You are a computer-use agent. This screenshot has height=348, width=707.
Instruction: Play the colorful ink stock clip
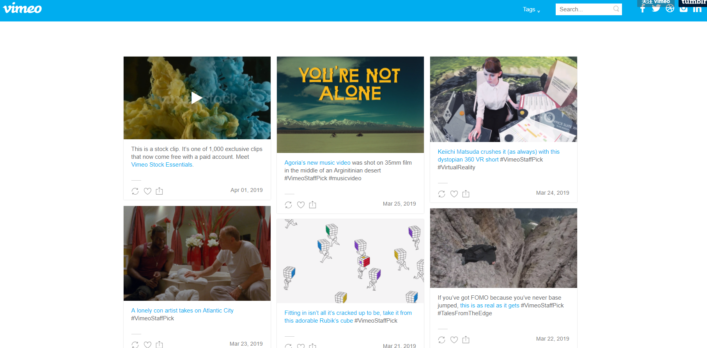197,98
